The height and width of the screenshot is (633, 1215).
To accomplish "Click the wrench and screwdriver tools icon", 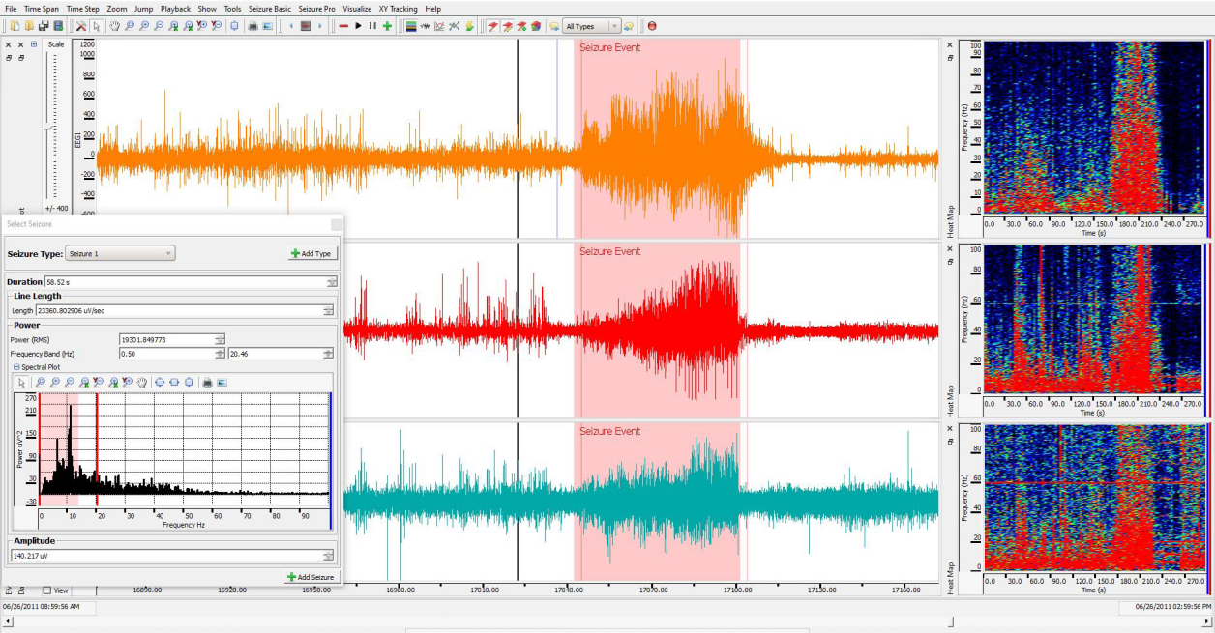I will point(81,26).
